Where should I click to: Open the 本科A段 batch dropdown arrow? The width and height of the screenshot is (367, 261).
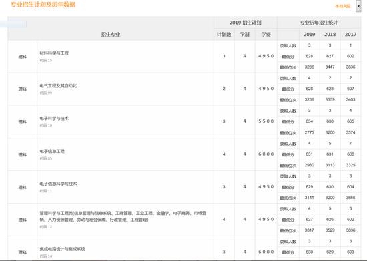point(358,6)
